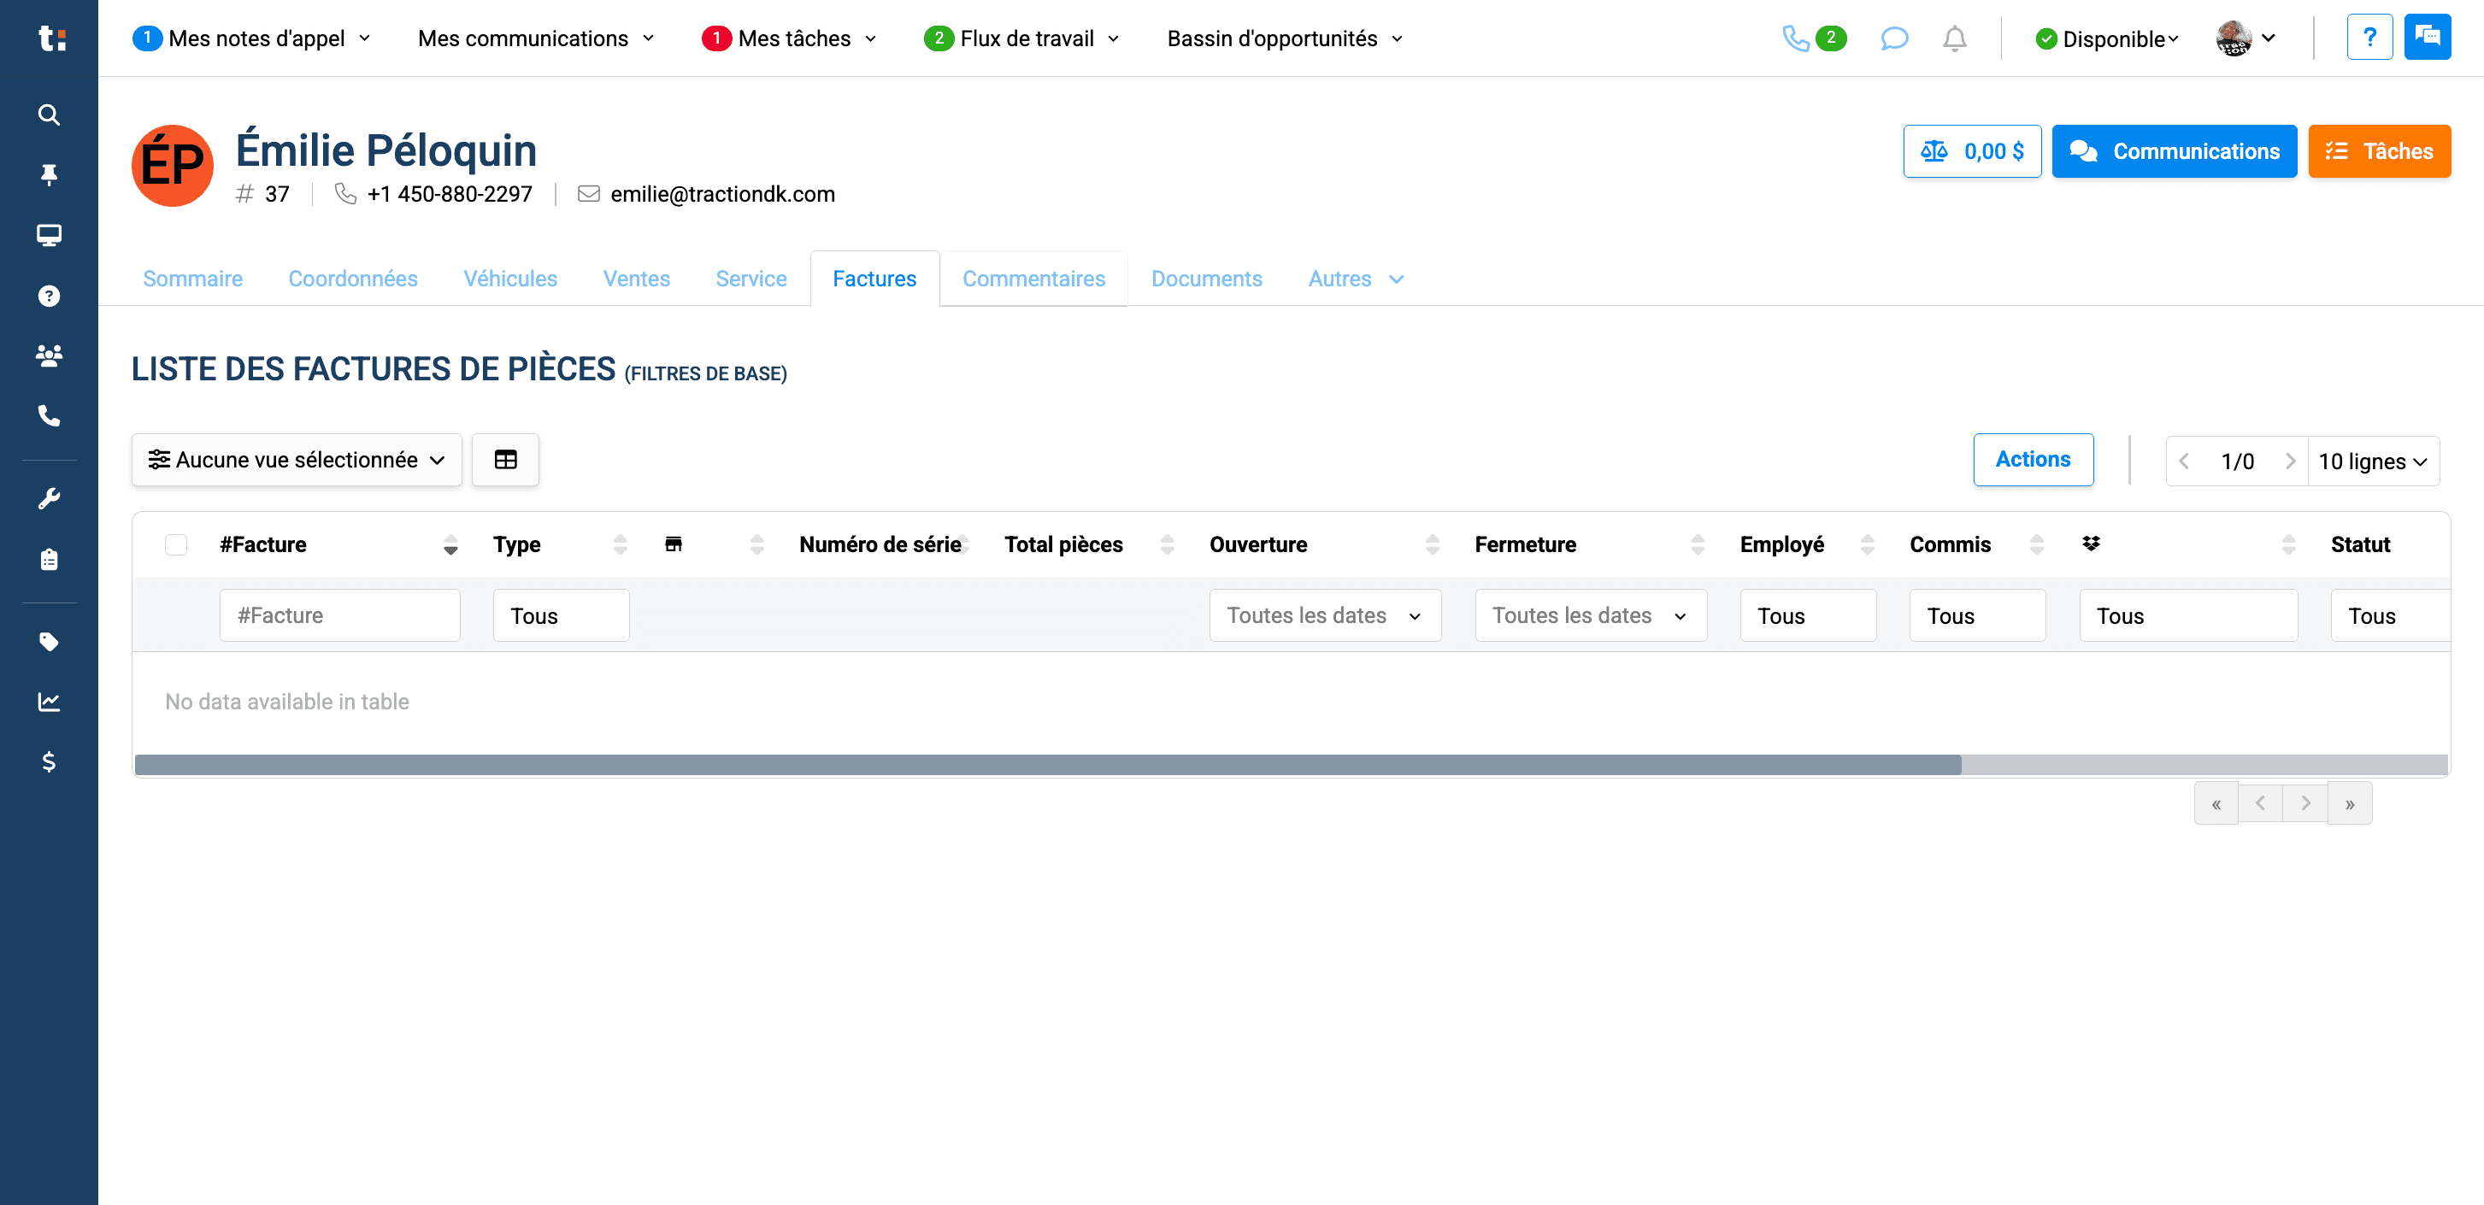The width and height of the screenshot is (2484, 1205).
Task: Open the chart reports sidebar icon
Action: pos(48,702)
